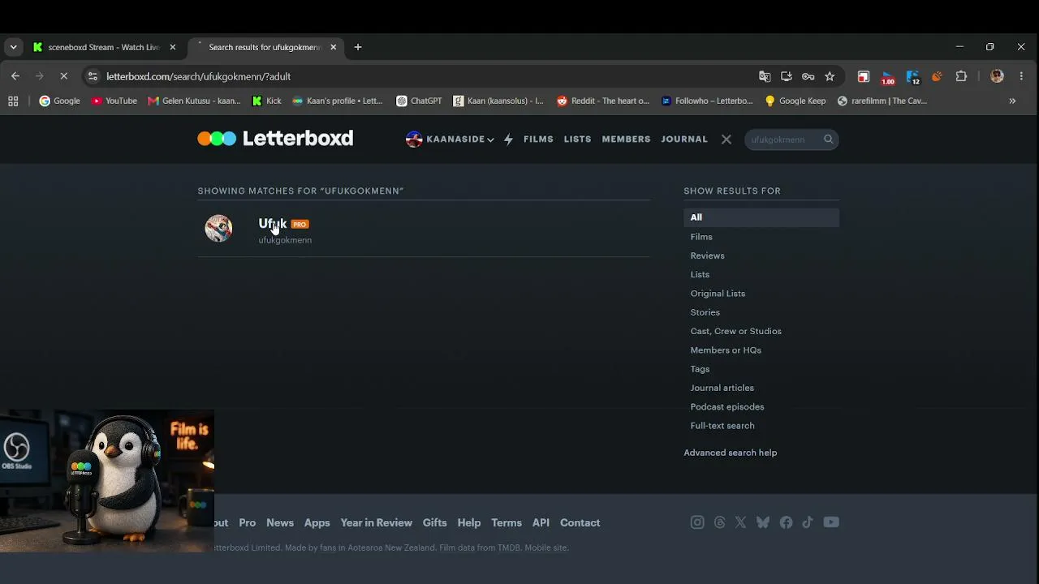
Task: Open a new browser tab
Action: click(x=358, y=47)
